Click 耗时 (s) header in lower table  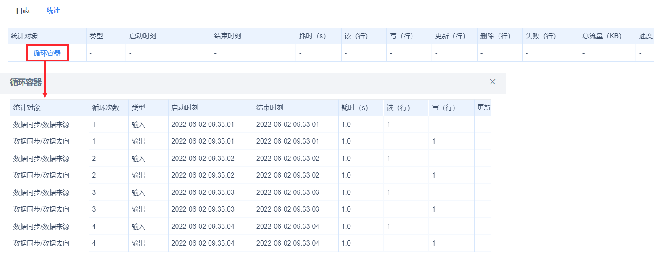click(x=355, y=108)
